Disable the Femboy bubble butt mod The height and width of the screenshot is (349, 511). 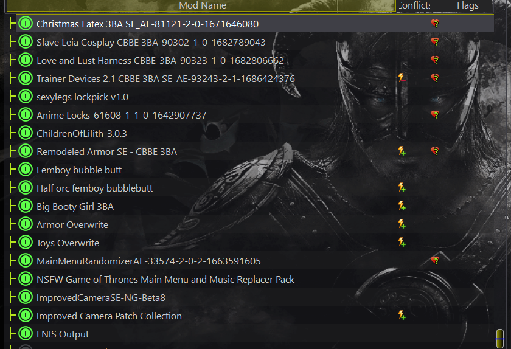pyautogui.click(x=26, y=170)
